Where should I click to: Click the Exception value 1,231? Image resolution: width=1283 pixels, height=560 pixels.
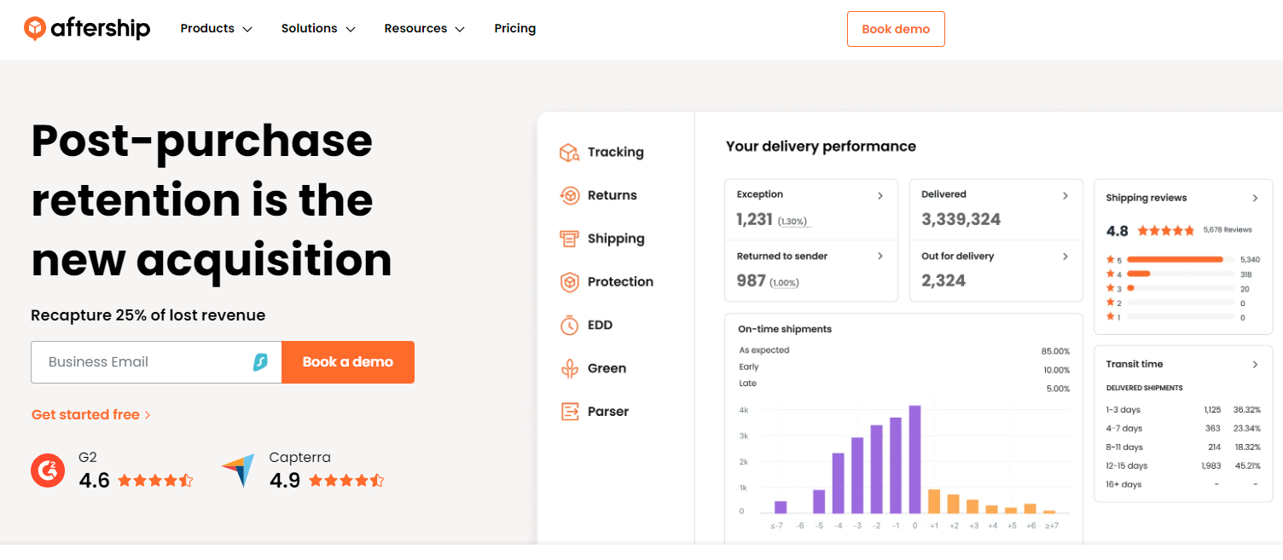(754, 220)
